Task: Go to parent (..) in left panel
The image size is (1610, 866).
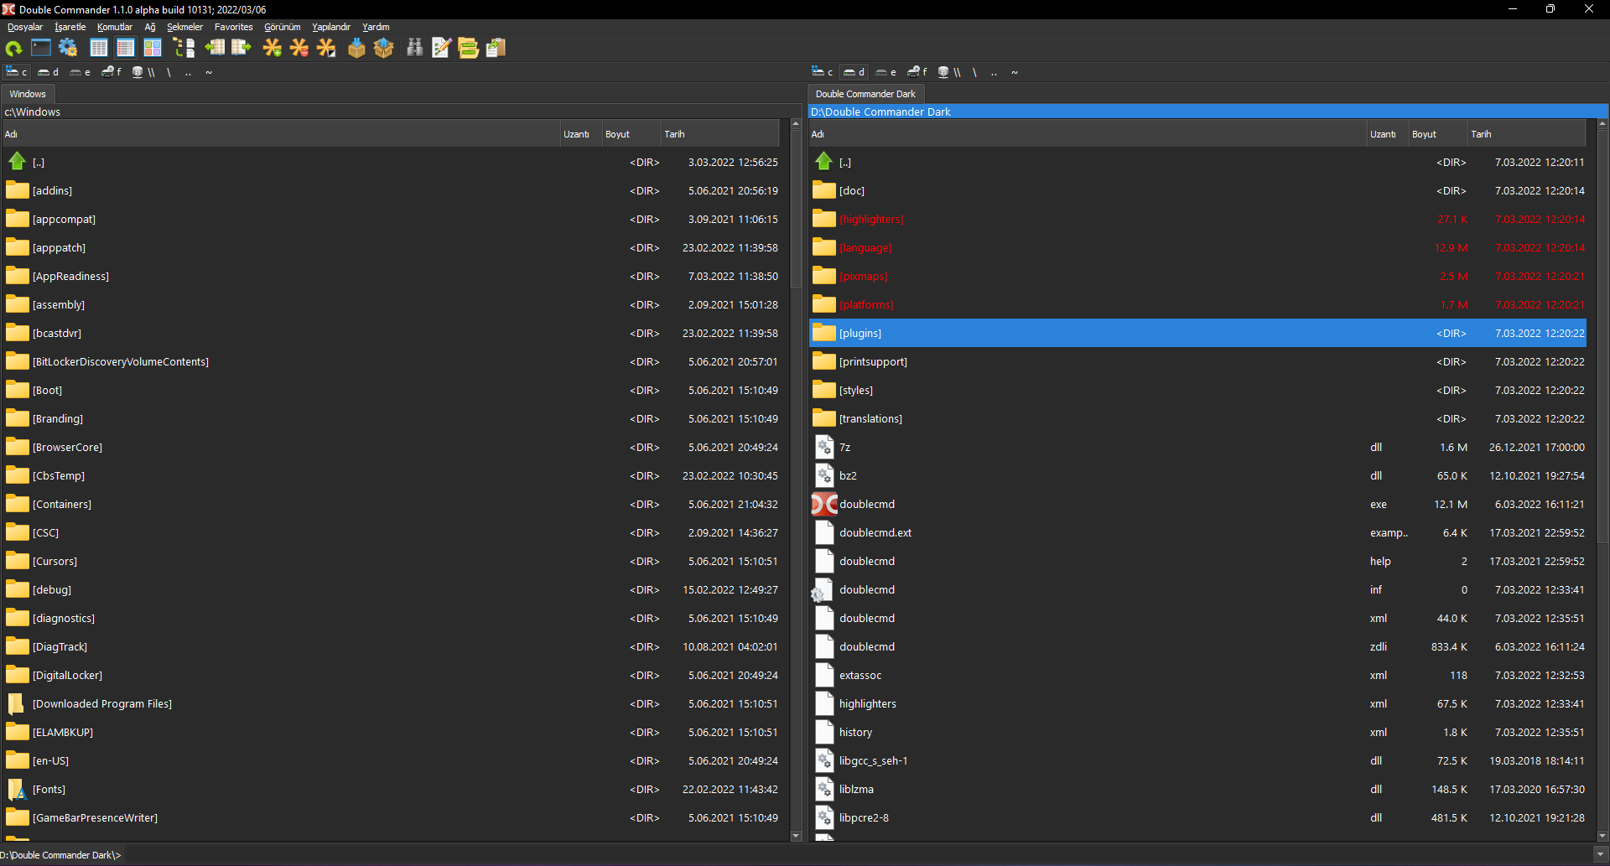Action: coord(188,72)
